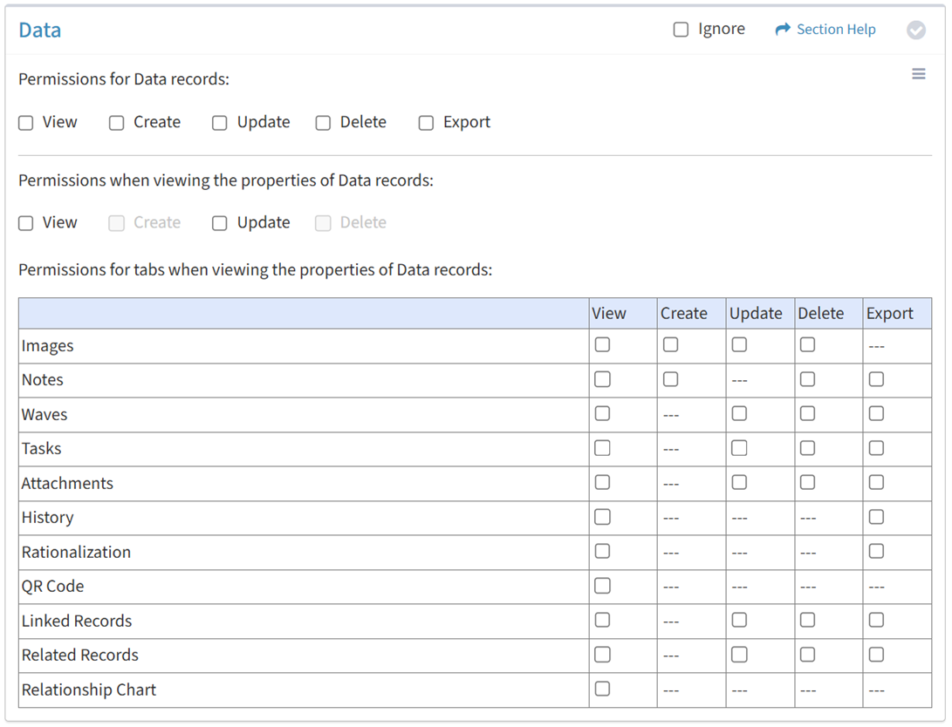This screenshot has height=727, width=952.
Task: Enable Export for the Attachments tab
Action: 876,482
